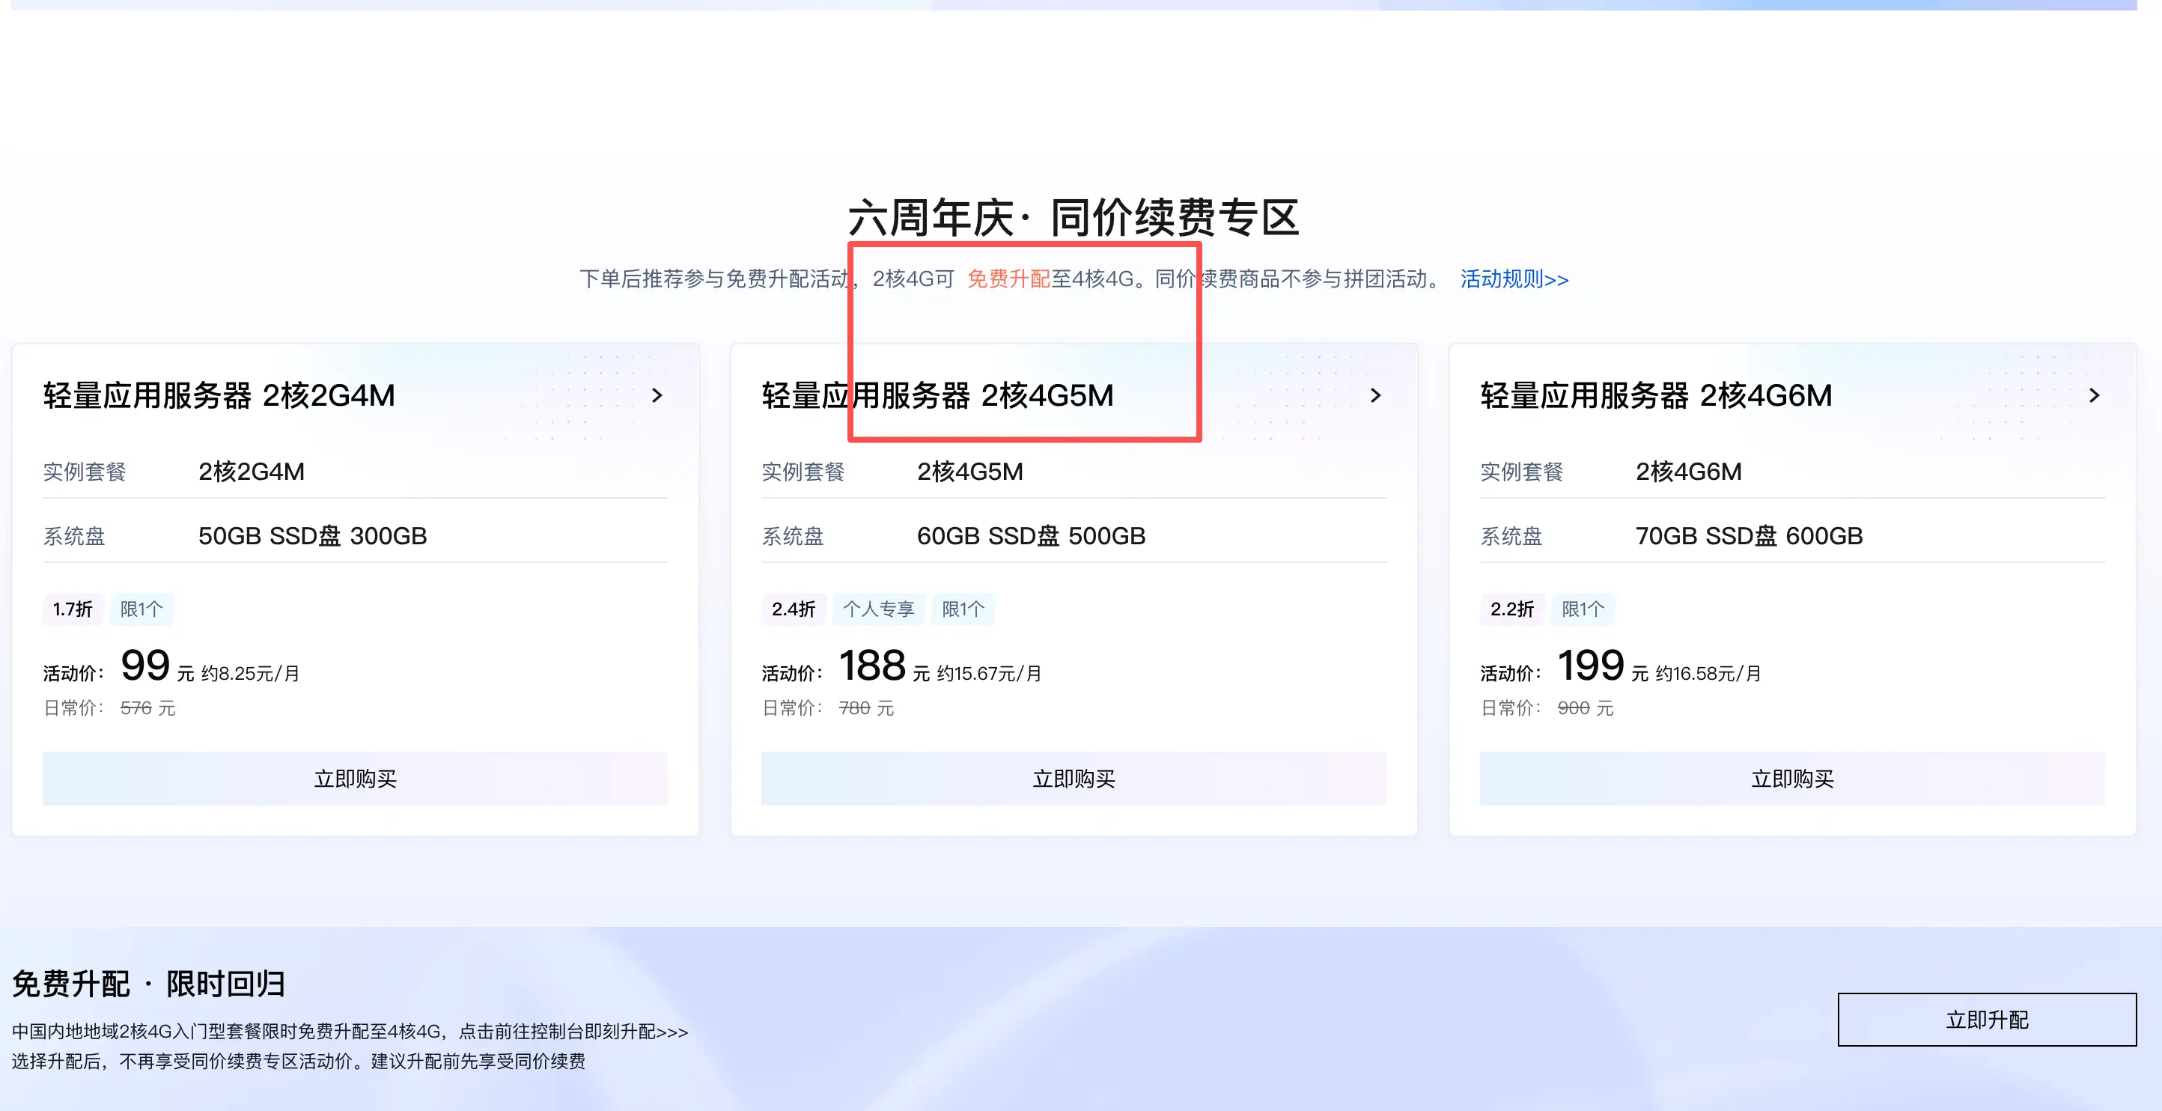Click 限1个 tag on the 2核4G6M card

point(1582,609)
